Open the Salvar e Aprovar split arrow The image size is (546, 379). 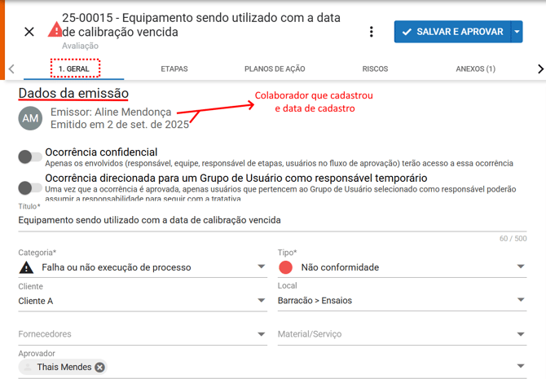(x=517, y=32)
